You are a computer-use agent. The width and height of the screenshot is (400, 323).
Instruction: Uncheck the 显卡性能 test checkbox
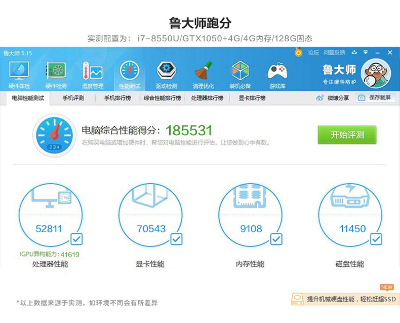[176, 239]
